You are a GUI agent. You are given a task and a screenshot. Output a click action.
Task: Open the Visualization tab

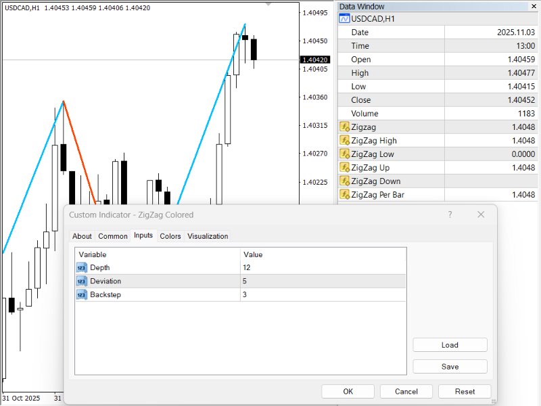(208, 236)
